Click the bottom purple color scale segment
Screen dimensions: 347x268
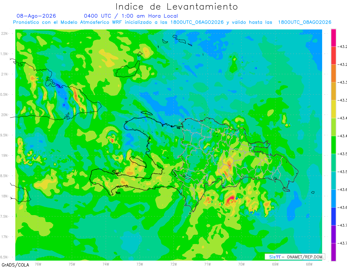tap(333, 252)
